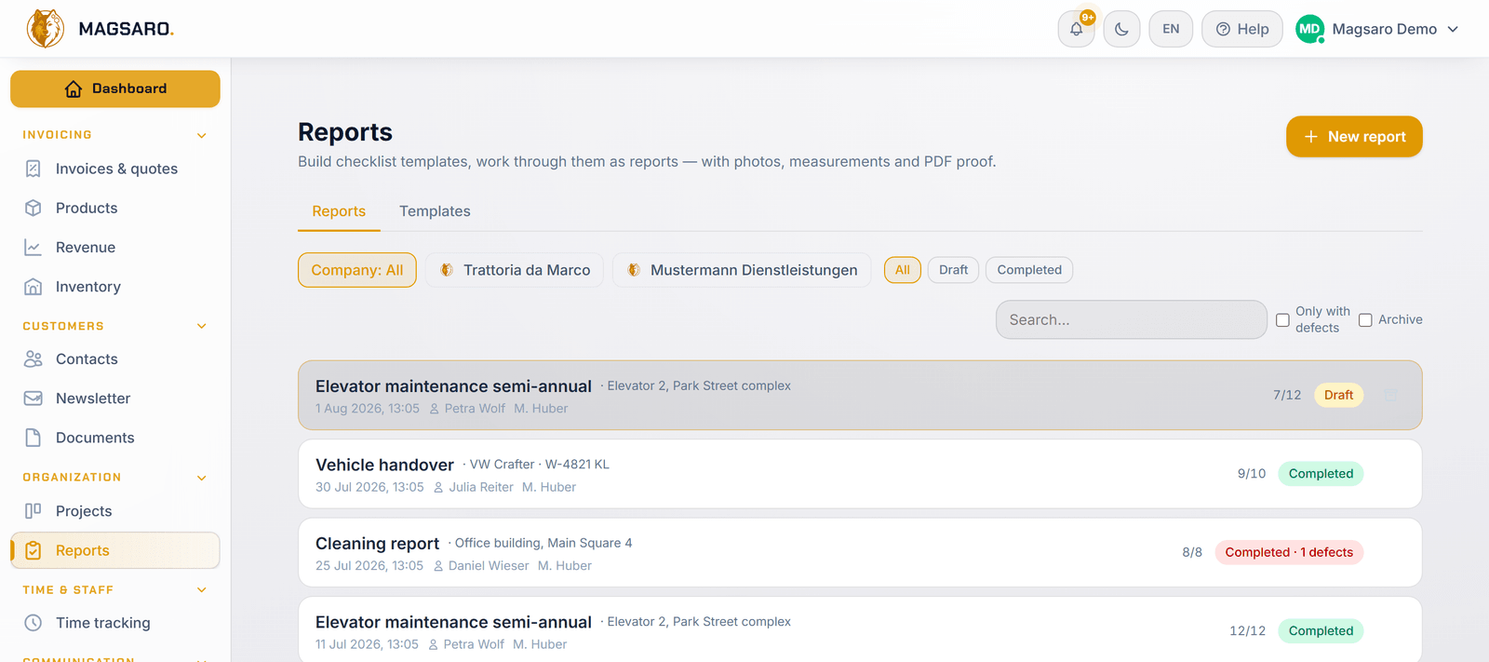Click Julia Reiter assignee name

tap(481, 487)
